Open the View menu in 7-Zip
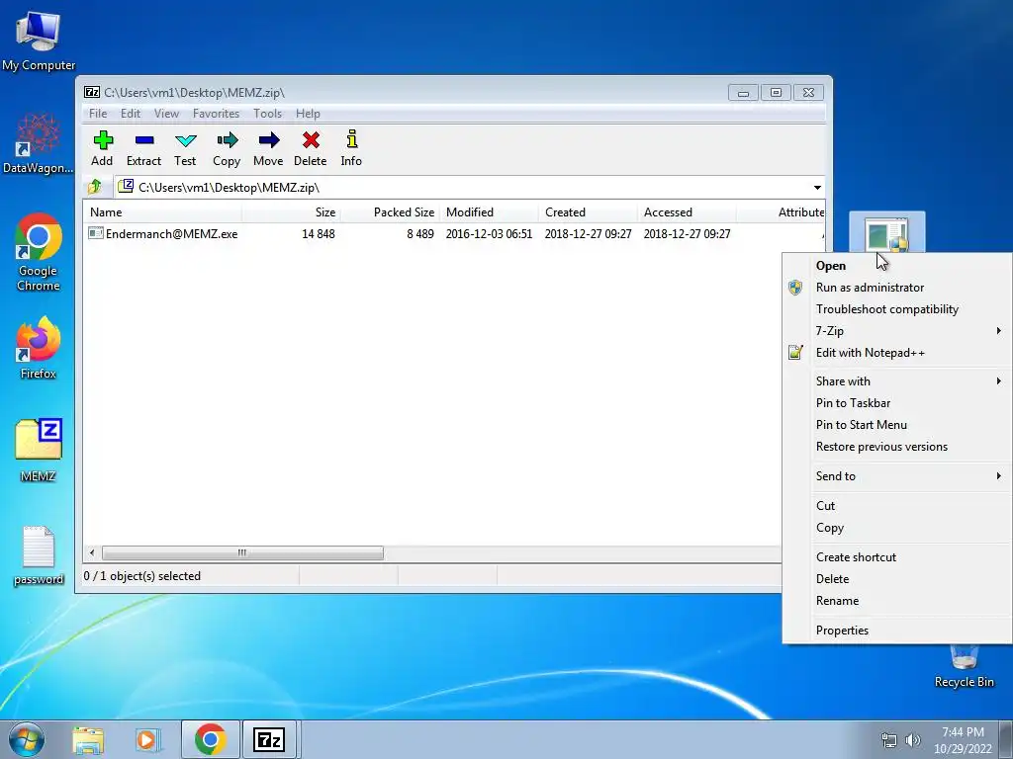The image size is (1013, 759). 166,114
